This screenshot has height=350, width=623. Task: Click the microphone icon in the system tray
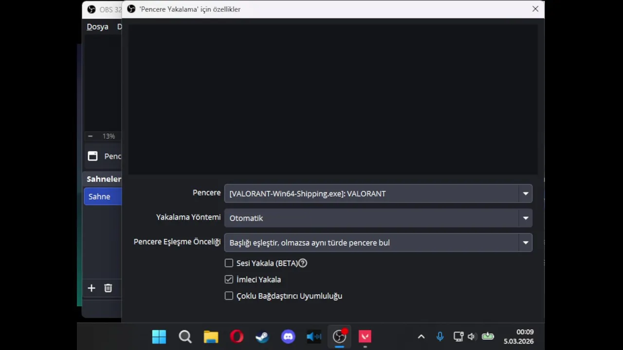click(440, 336)
